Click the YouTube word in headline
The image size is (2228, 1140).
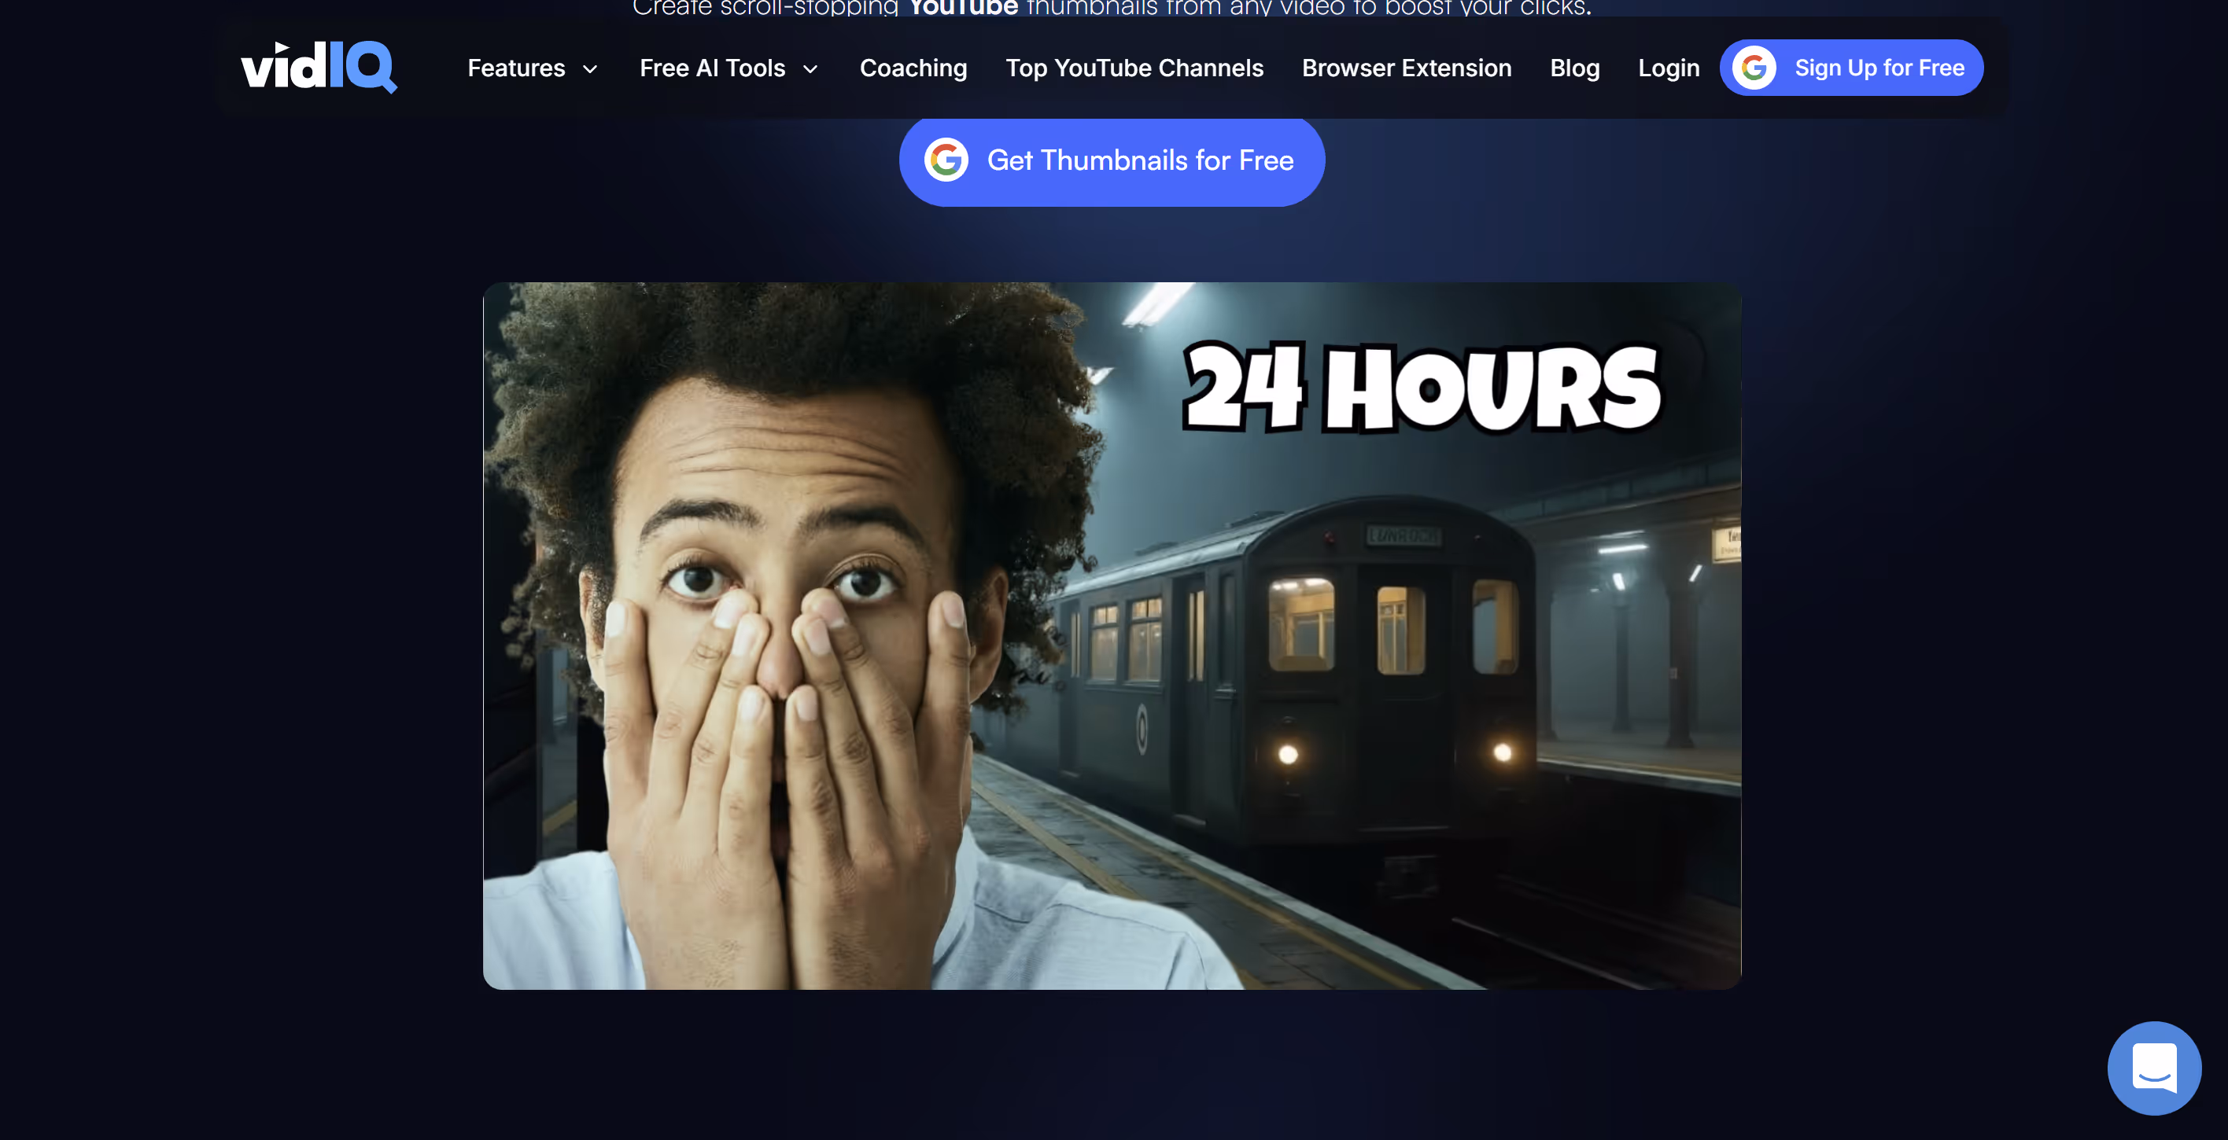964,8
